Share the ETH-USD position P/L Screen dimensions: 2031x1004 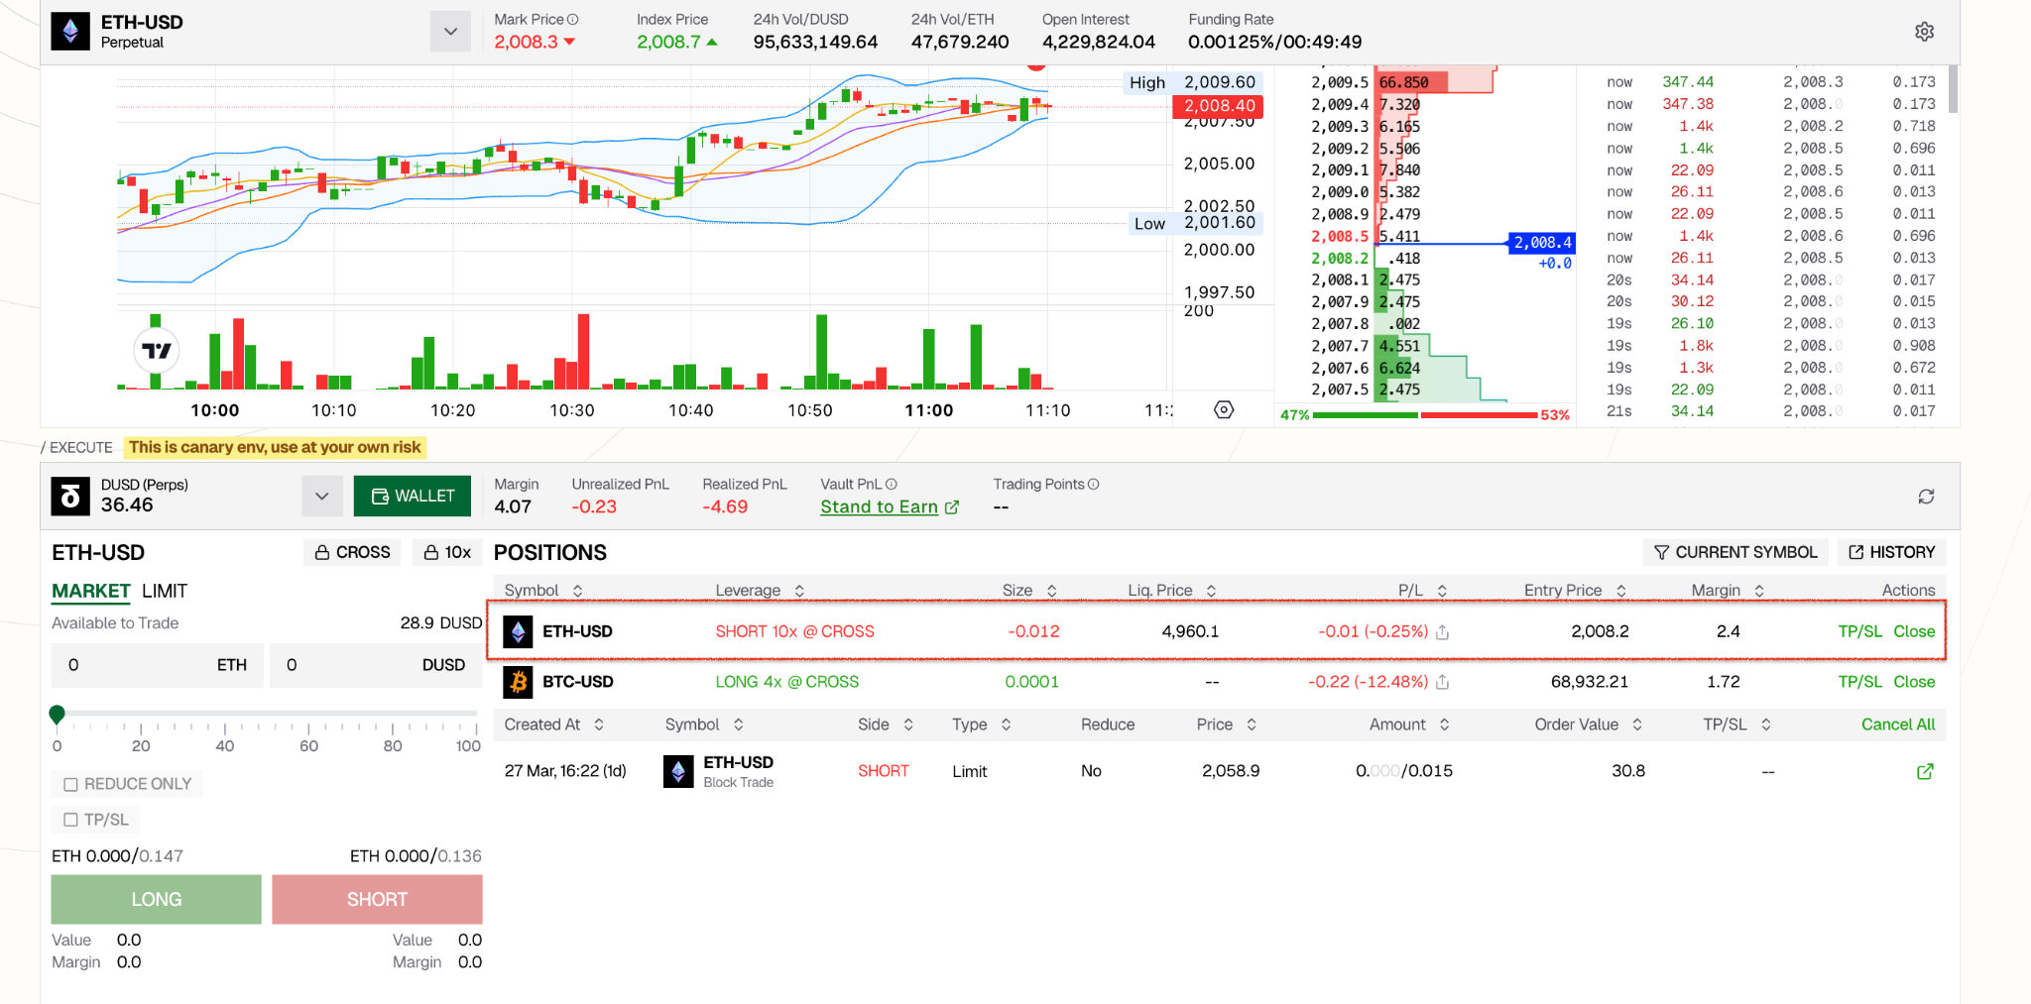point(1443,632)
